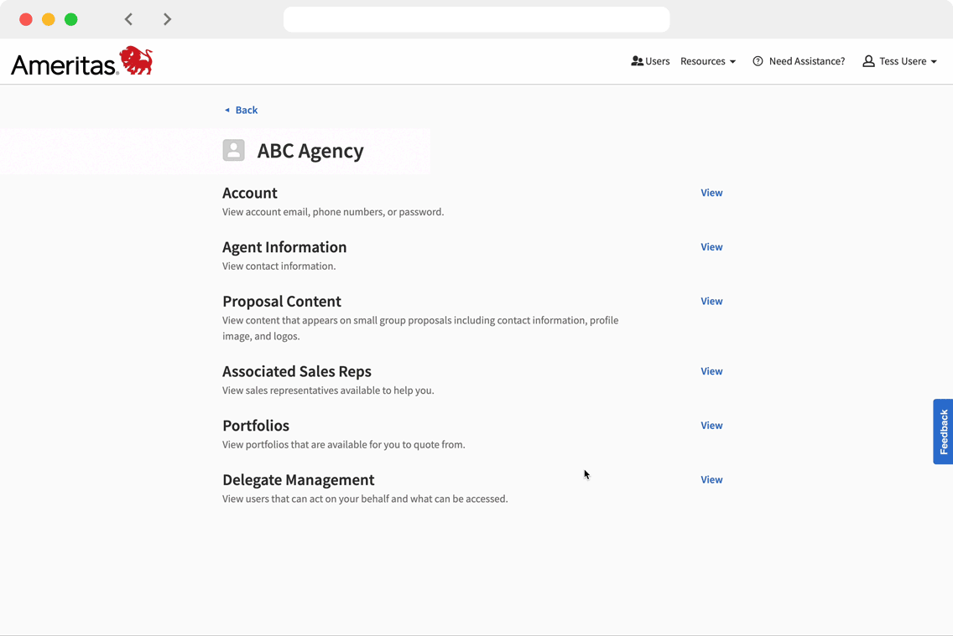Click the Ameritas bison logo
This screenshot has width=953, height=636.
click(x=136, y=61)
